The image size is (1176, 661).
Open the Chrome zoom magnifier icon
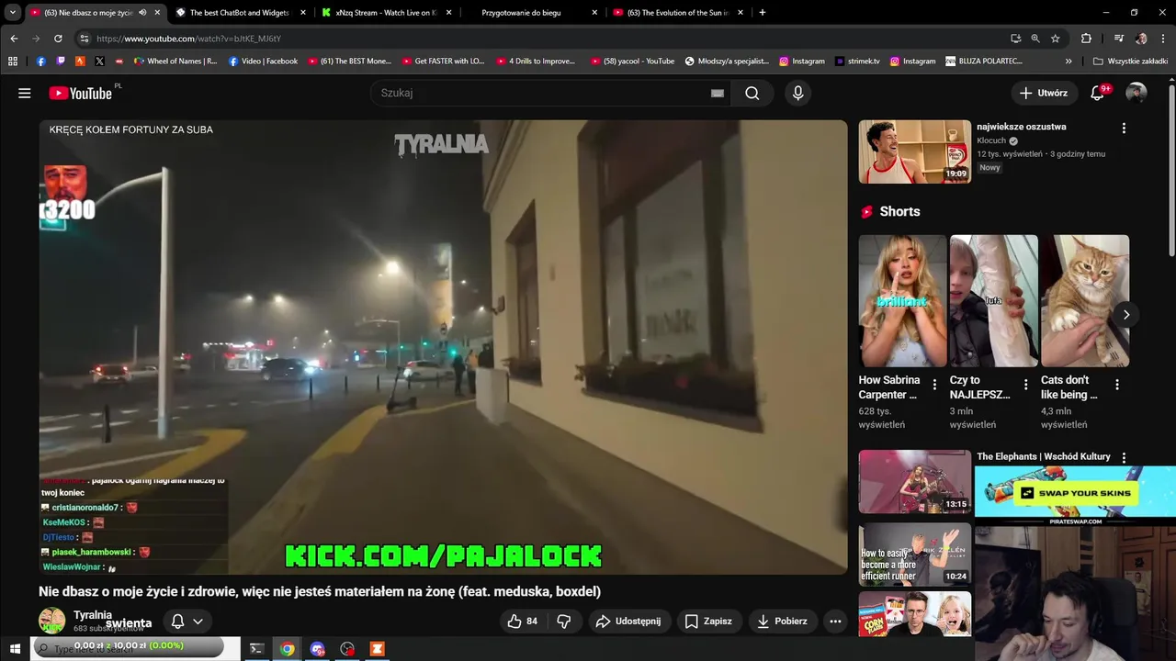[x=1035, y=39]
